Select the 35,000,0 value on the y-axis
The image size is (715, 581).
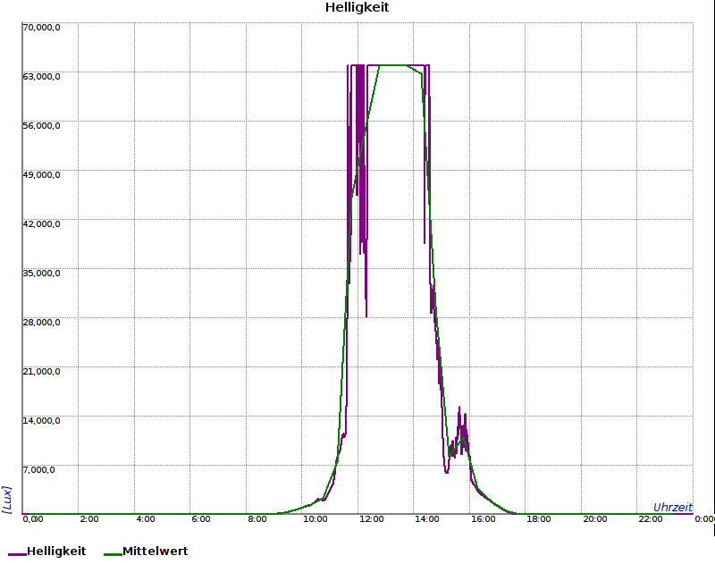point(41,274)
